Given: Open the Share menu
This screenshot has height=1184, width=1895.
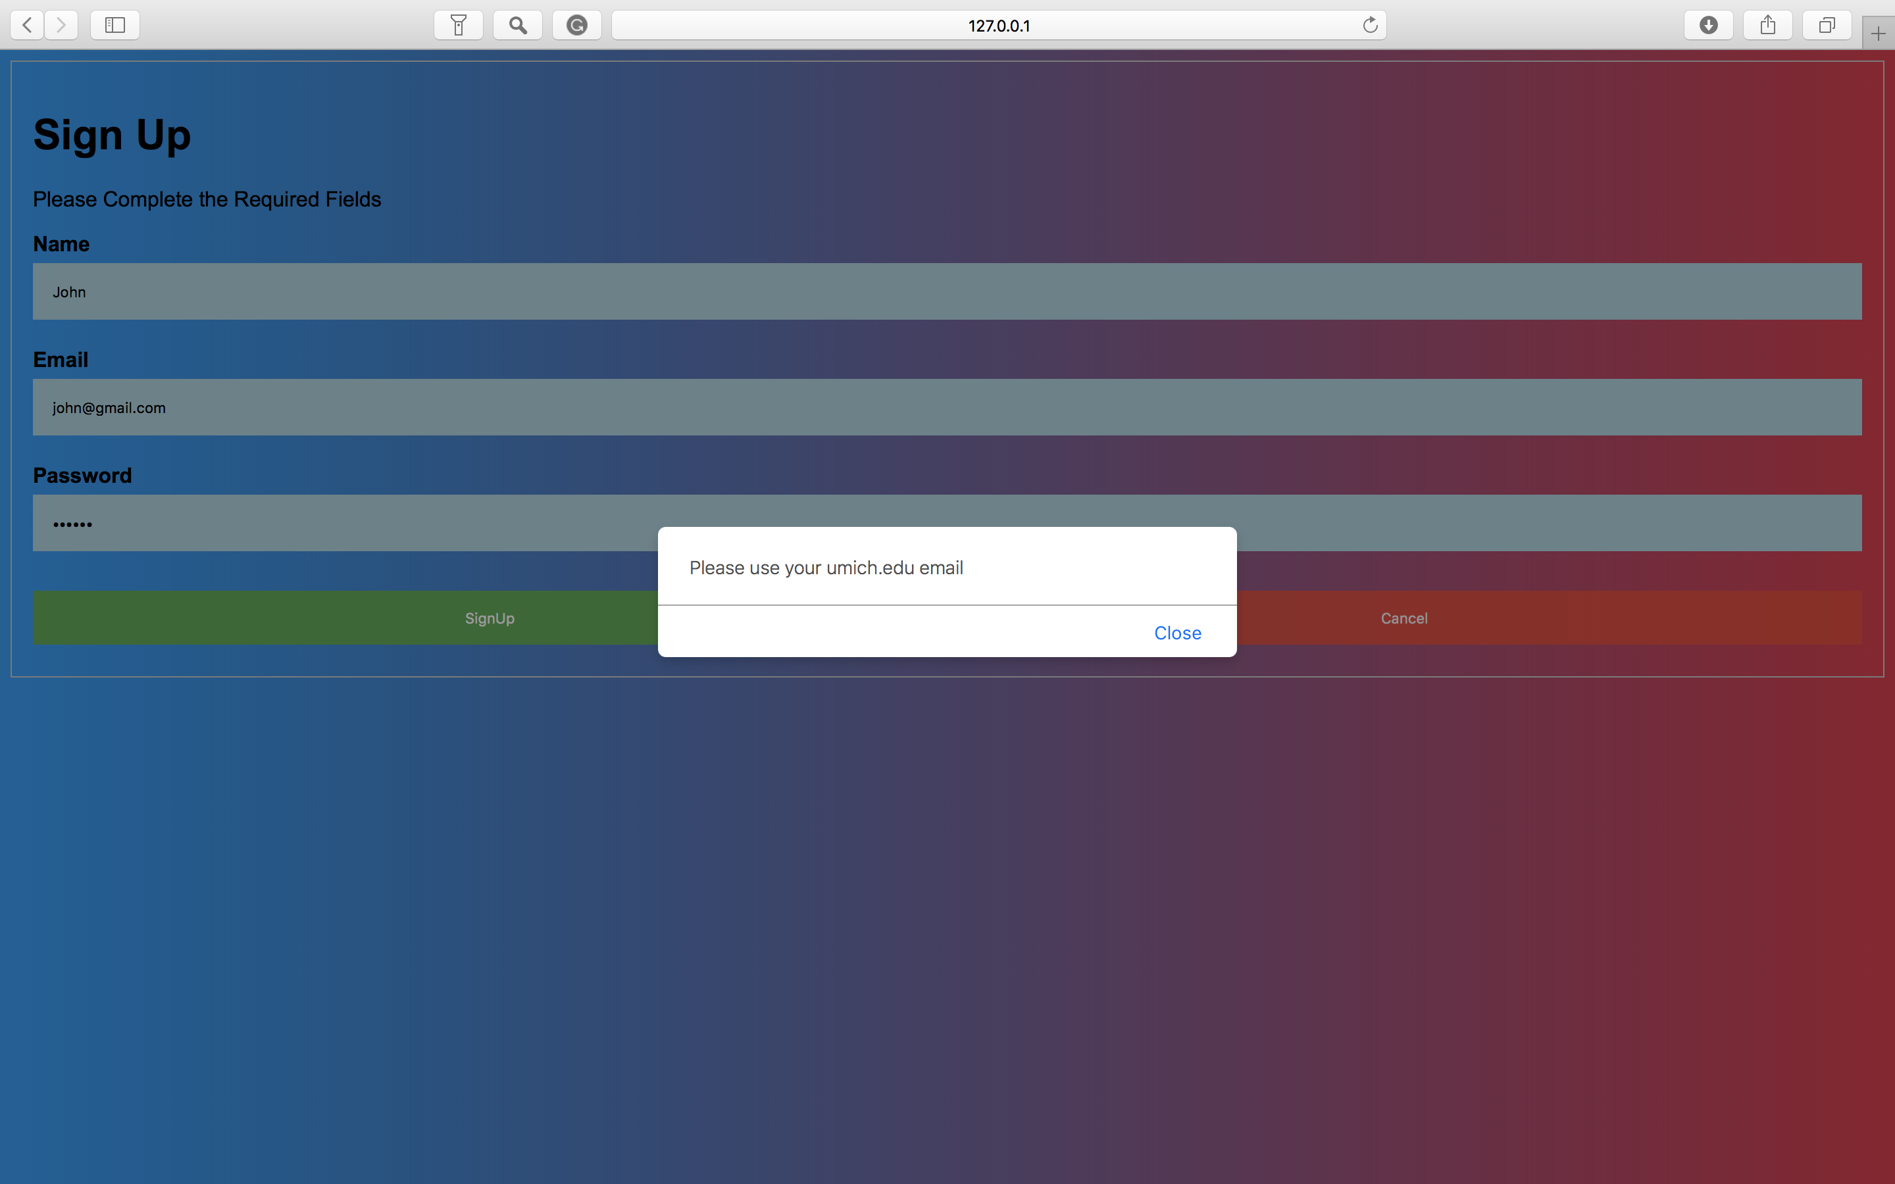Looking at the screenshot, I should pos(1768,25).
